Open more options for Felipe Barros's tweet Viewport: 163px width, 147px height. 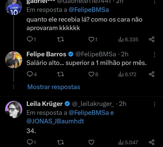pos(154,54)
